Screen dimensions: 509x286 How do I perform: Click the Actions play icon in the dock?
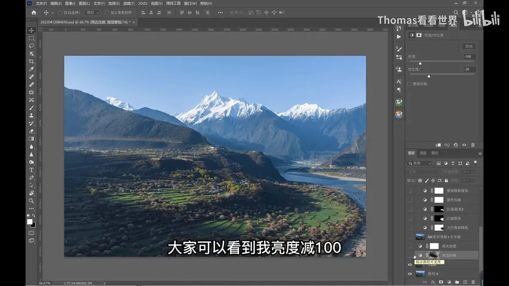point(399,36)
